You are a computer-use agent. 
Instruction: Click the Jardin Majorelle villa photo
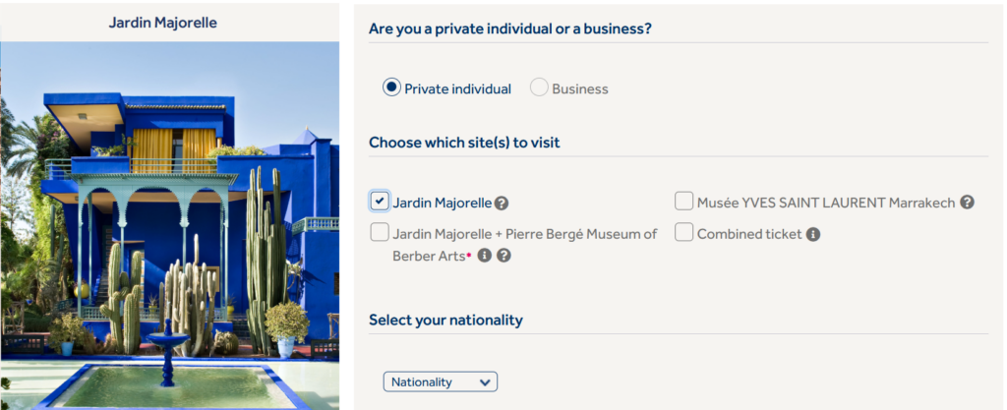click(169, 226)
